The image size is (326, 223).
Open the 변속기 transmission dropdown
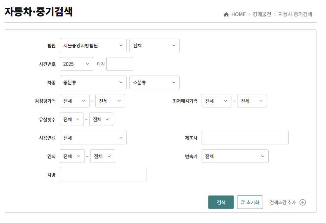click(x=235, y=156)
